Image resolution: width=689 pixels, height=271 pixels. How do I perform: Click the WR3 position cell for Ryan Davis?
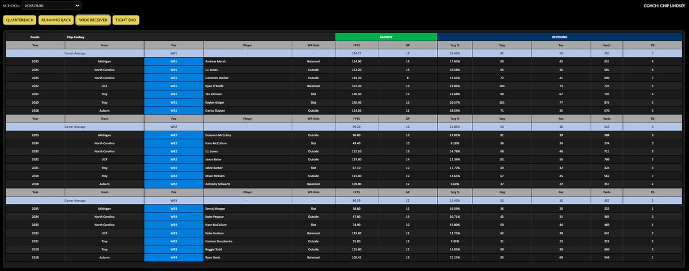click(x=173, y=258)
